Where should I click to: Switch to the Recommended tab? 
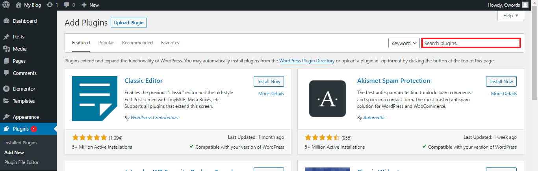tap(137, 43)
